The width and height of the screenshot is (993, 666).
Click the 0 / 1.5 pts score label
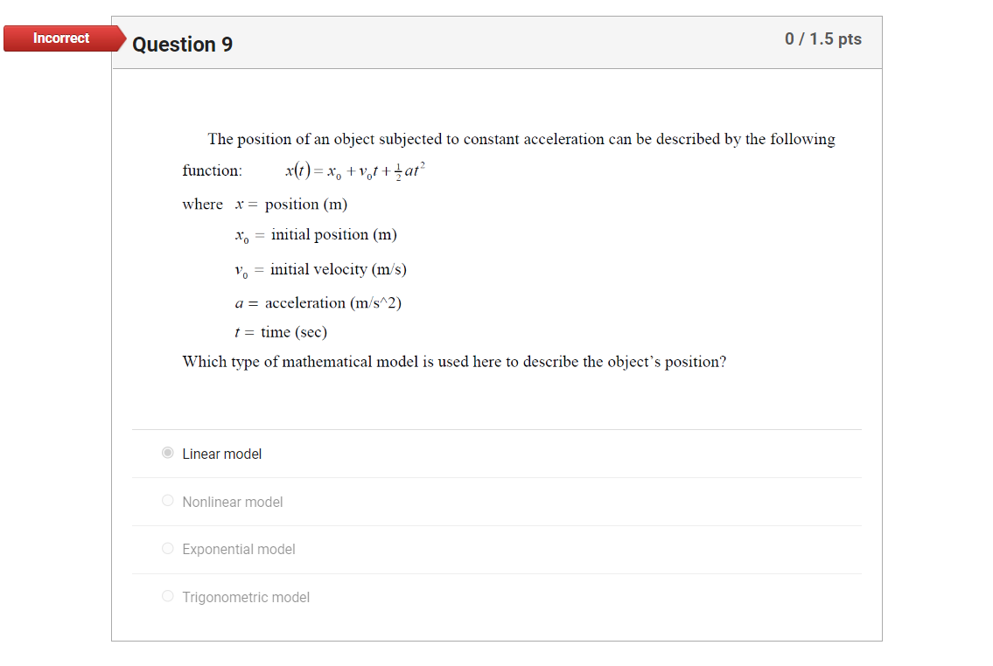pyautogui.click(x=822, y=38)
